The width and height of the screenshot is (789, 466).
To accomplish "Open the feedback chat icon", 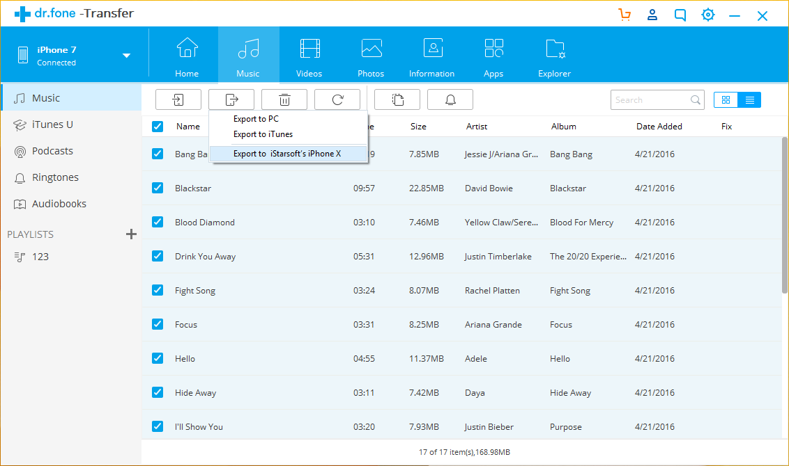I will (680, 15).
